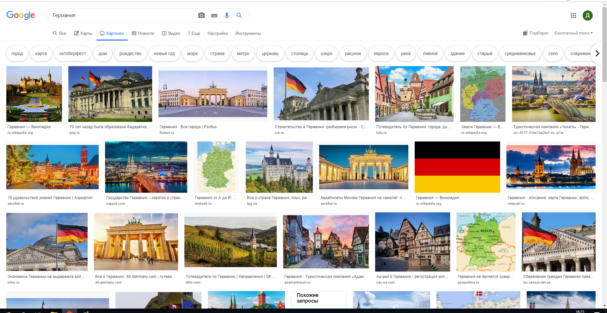Open Инструменты options

click(x=248, y=33)
